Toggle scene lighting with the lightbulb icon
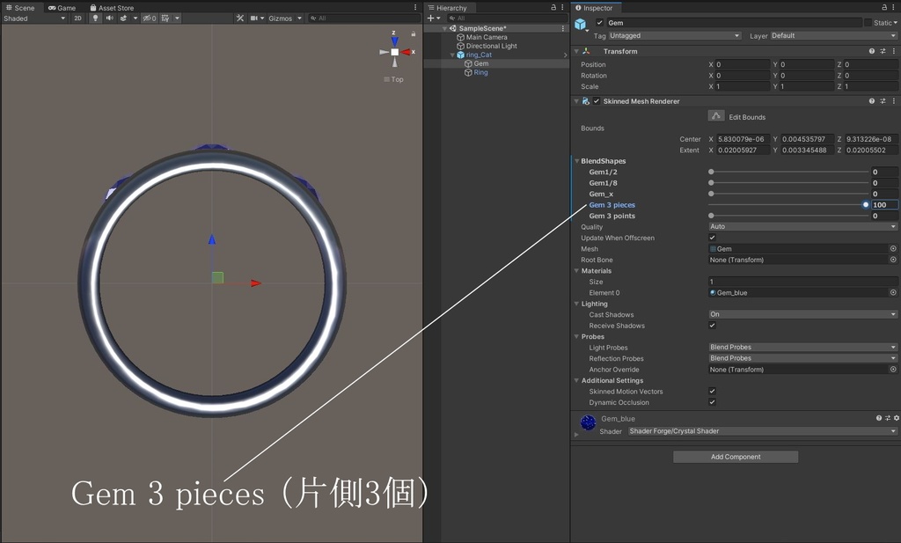 pos(95,18)
